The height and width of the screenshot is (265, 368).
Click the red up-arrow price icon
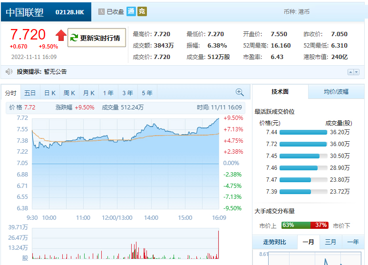pos(61,36)
